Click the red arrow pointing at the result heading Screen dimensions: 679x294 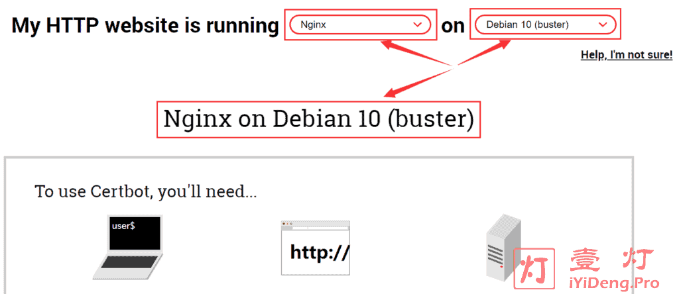[419, 81]
